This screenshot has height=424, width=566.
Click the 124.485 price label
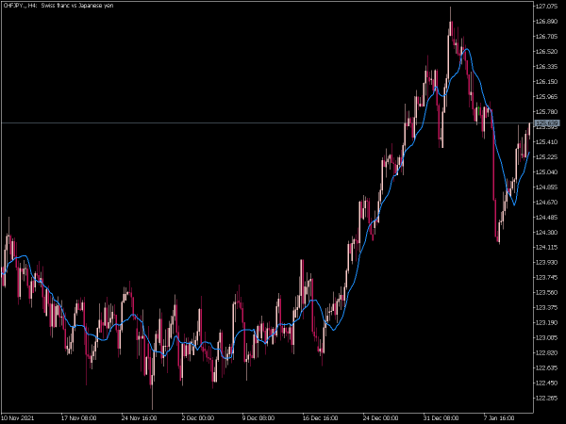pyautogui.click(x=547, y=218)
